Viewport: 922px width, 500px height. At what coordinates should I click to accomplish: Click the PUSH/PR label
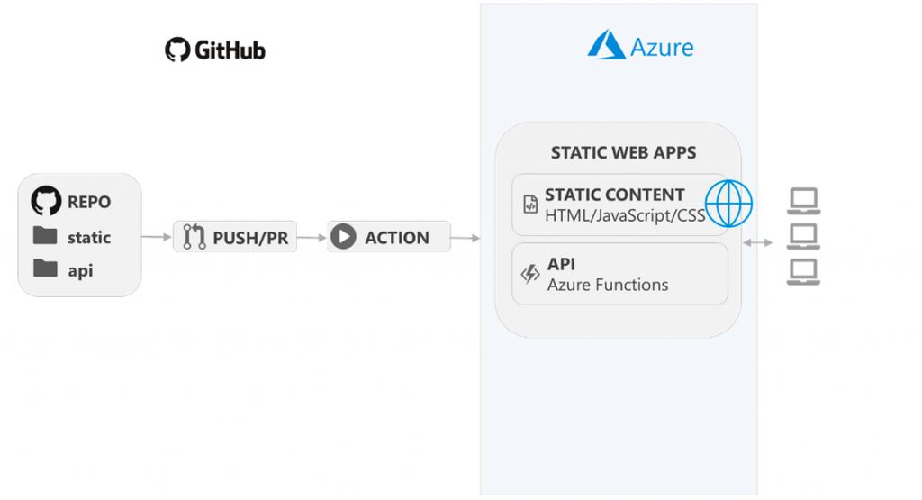coord(250,239)
